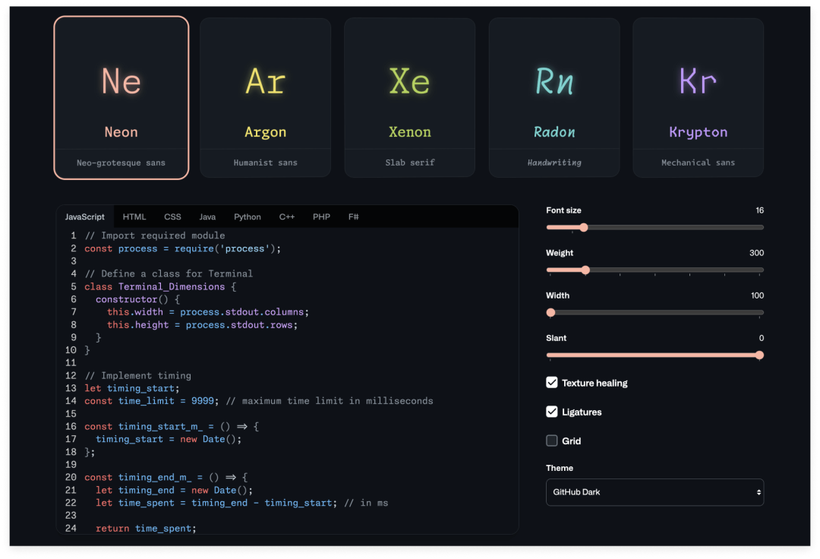Disable the Texture healing checkbox
Viewport: 820px width, 559px height.
[x=552, y=383]
